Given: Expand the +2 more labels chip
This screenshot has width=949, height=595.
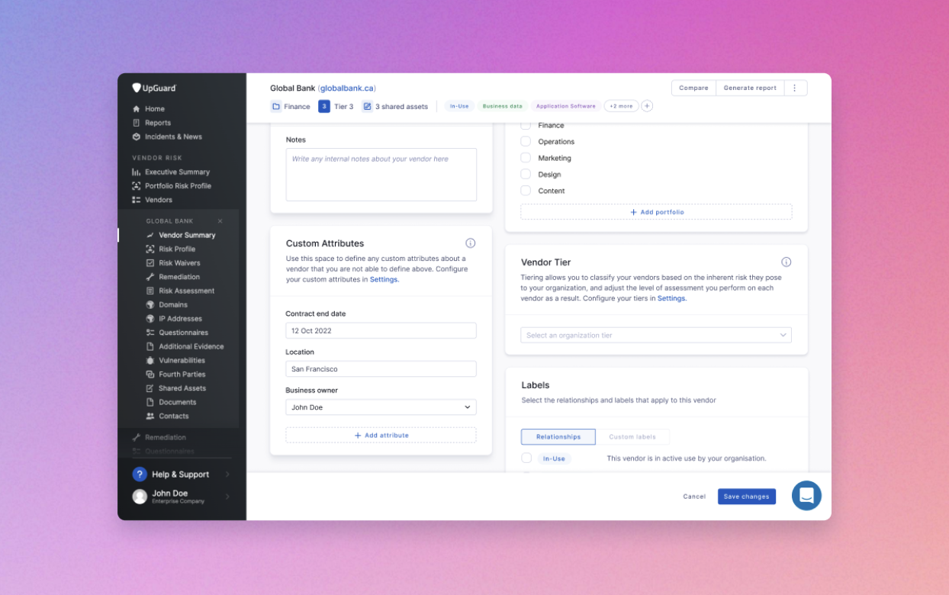Looking at the screenshot, I should pyautogui.click(x=622, y=106).
